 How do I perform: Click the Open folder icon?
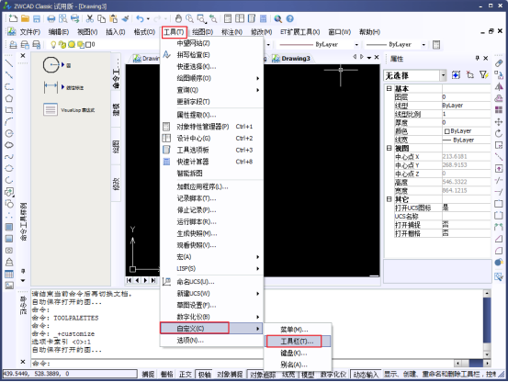click(25, 18)
